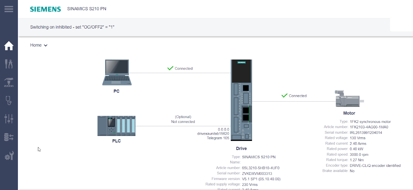Click motor rated power 0.40 kW
This screenshot has width=413, height=190.
356,149
